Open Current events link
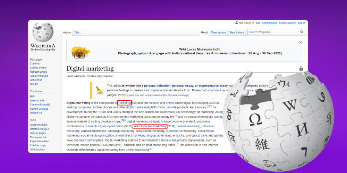Screen dimensions: 347x173 point(38,68)
